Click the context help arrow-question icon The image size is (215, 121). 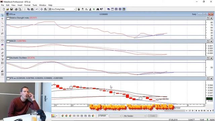pyautogui.click(x=101, y=9)
